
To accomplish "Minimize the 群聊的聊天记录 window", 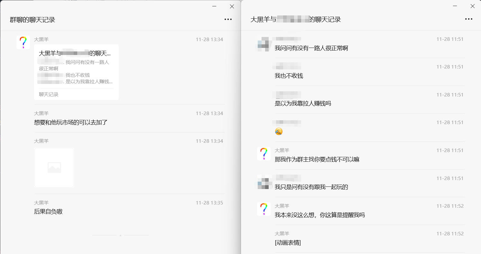I will point(214,6).
